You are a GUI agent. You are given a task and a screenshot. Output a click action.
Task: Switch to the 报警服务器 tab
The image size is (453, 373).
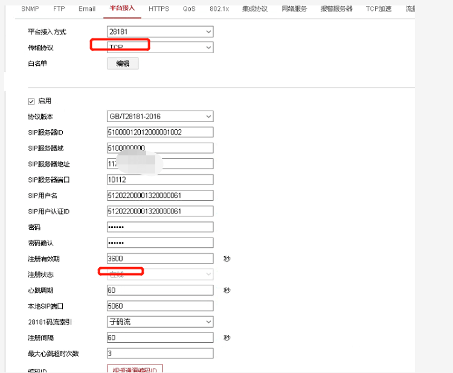point(336,9)
